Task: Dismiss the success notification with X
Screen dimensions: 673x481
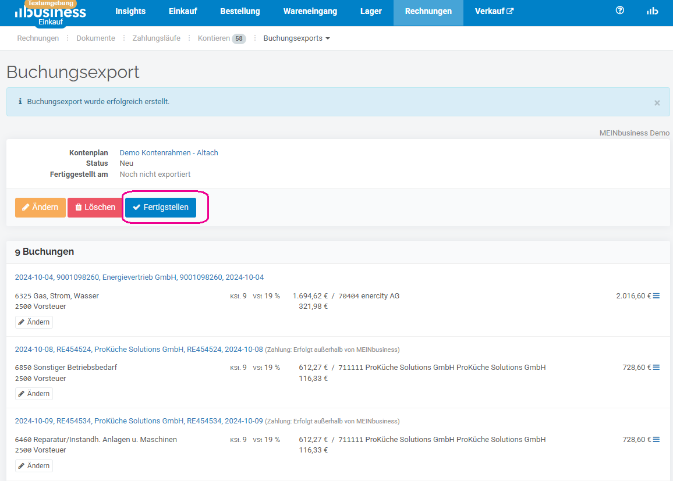Action: (657, 103)
